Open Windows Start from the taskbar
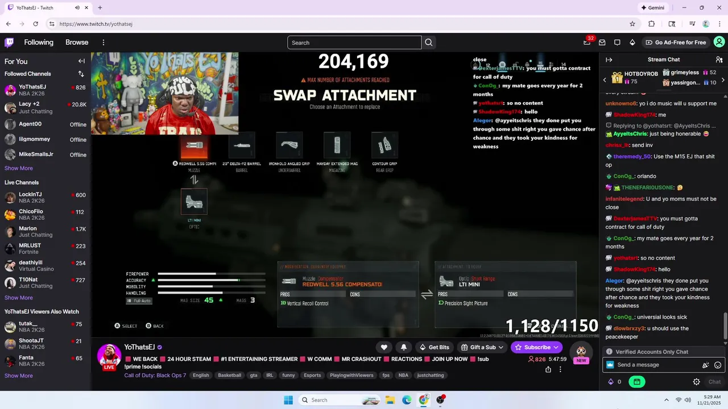The image size is (728, 409). tap(288, 400)
